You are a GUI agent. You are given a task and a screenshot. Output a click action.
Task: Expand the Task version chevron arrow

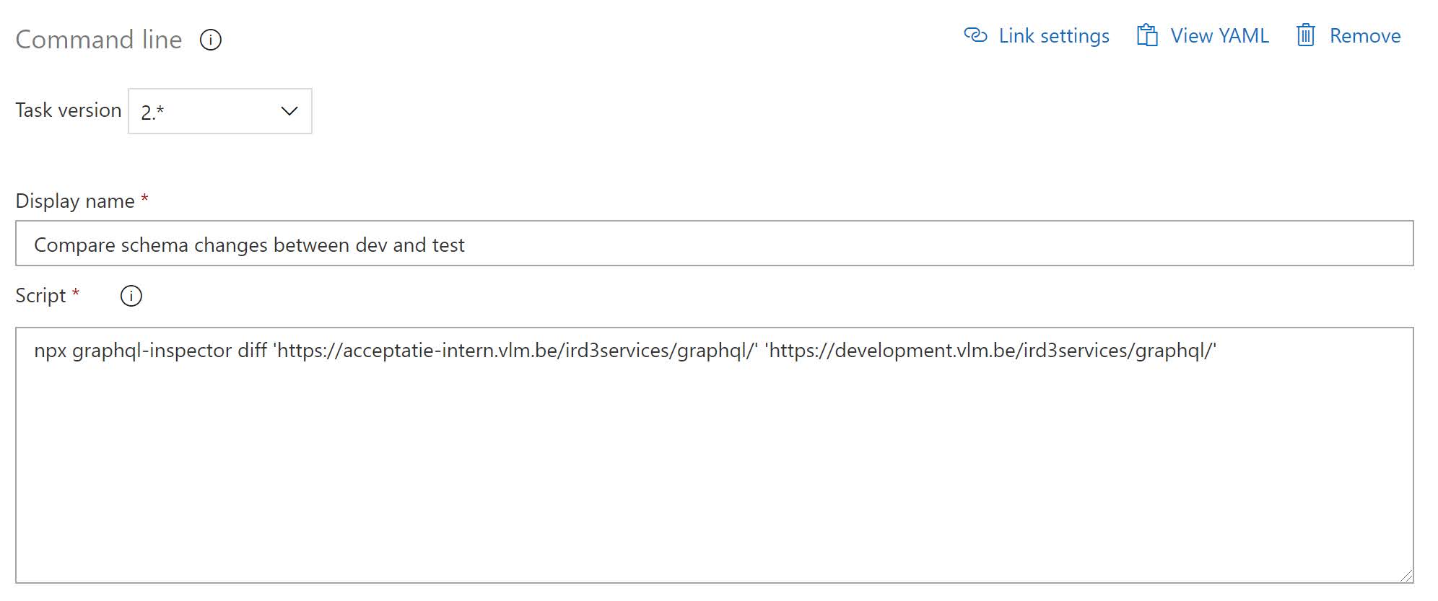pyautogui.click(x=289, y=111)
